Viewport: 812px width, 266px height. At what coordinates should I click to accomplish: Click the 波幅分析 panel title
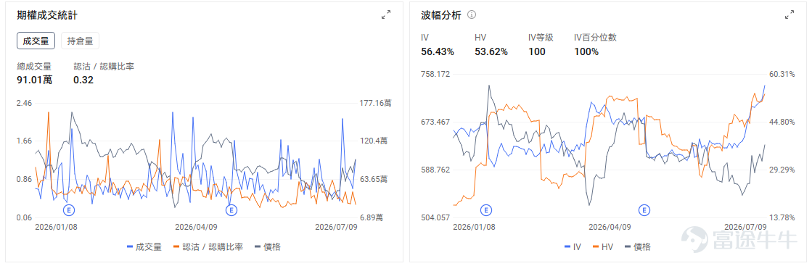tap(440, 15)
